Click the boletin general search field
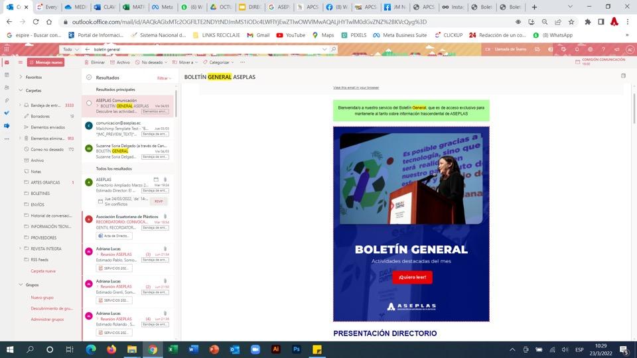The height and width of the screenshot is (358, 637). tap(205, 49)
